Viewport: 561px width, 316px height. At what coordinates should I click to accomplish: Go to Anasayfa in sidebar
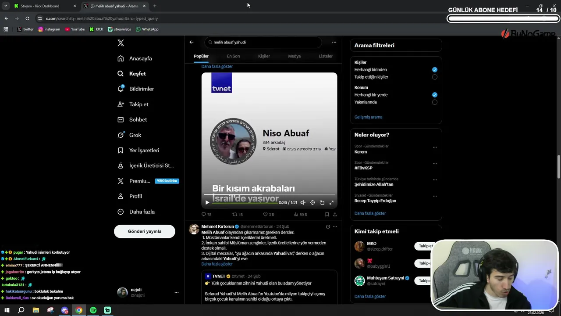pos(135,58)
